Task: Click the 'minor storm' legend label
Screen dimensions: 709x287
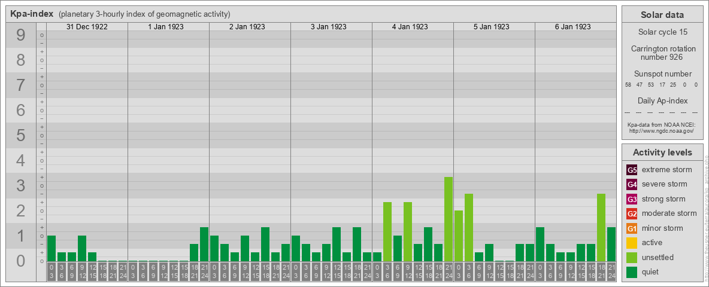Action: pyautogui.click(x=662, y=228)
